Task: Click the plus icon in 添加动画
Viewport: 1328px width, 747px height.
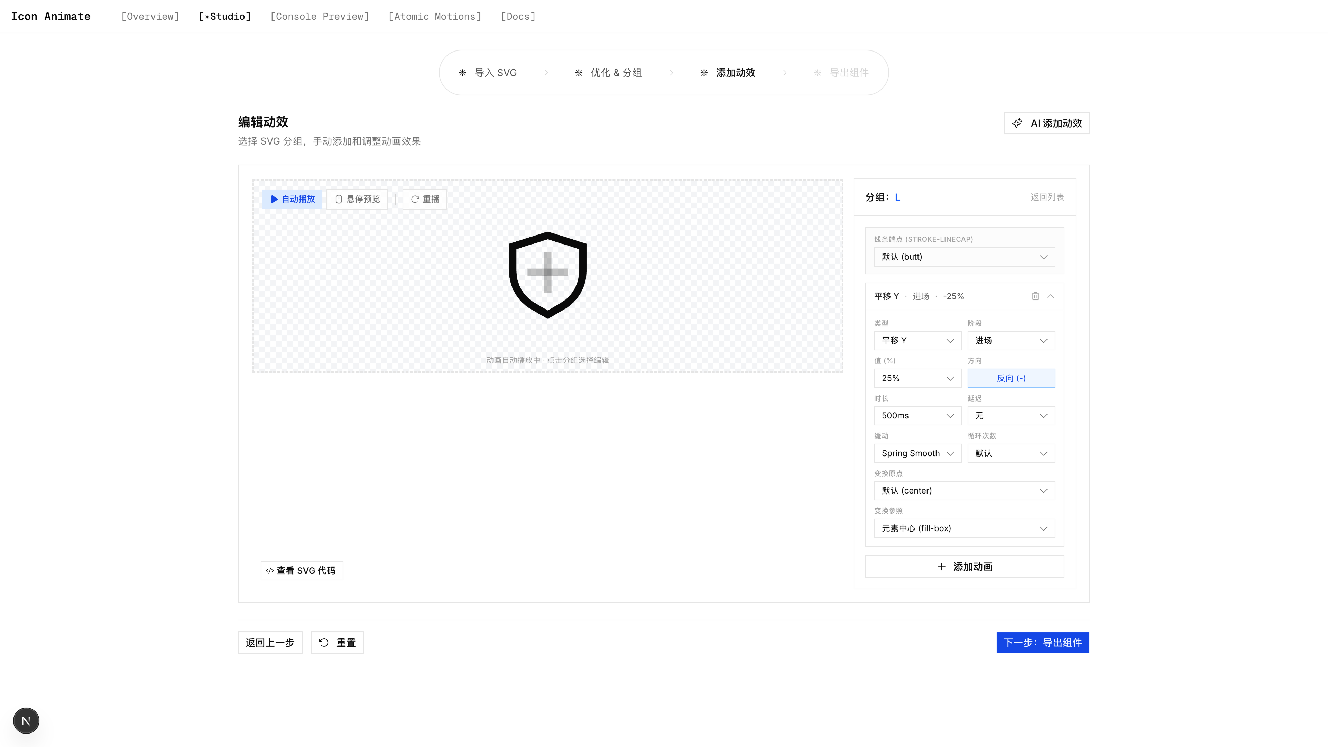Action: pyautogui.click(x=941, y=566)
